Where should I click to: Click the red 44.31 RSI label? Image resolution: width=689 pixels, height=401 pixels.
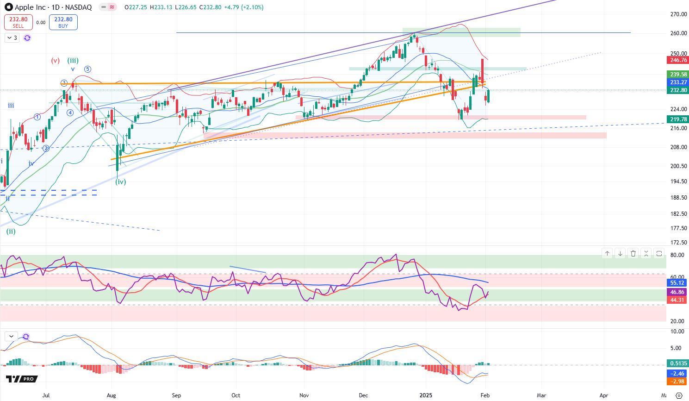click(677, 300)
